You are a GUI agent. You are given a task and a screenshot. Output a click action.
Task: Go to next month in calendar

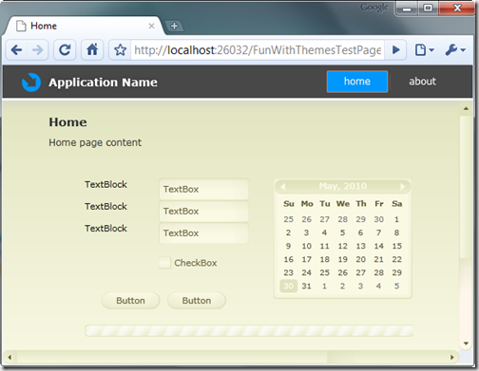tap(402, 186)
